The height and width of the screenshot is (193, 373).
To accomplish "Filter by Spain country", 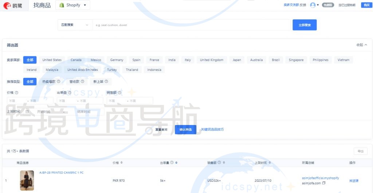I will [136, 60].
